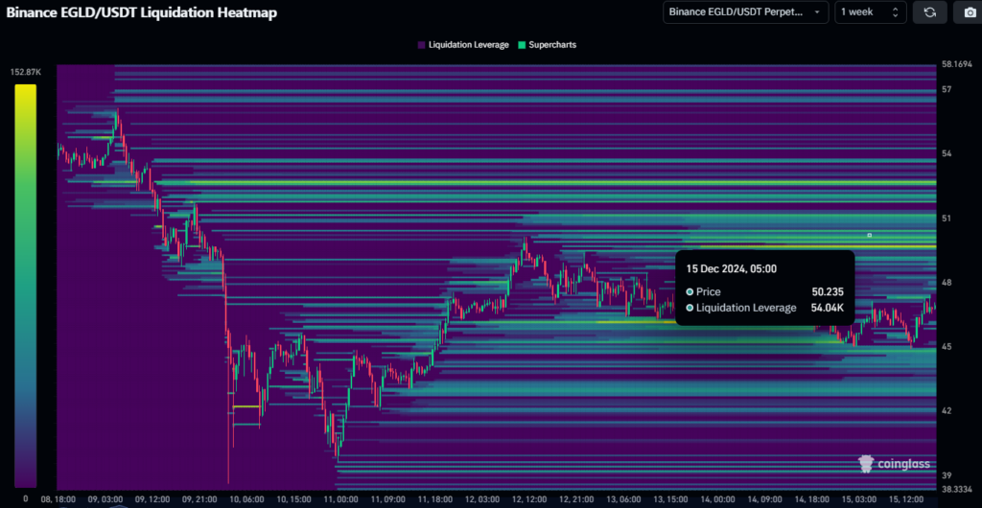The width and height of the screenshot is (982, 508).
Task: Click the liquidation color scale gradient bar
Action: point(26,286)
